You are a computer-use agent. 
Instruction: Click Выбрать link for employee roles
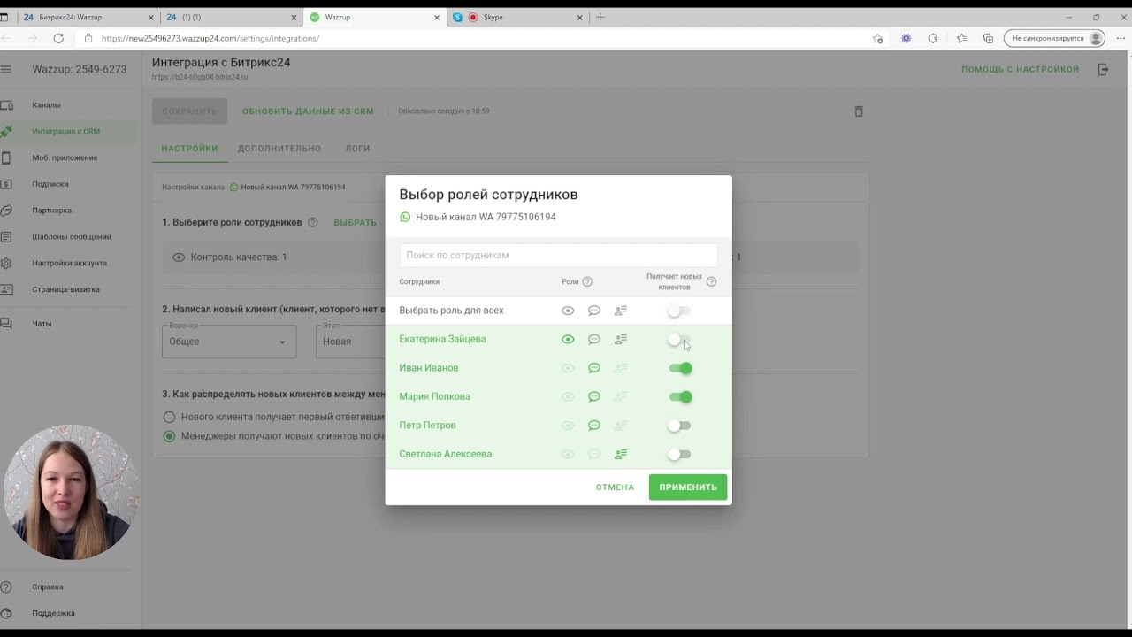[356, 222]
